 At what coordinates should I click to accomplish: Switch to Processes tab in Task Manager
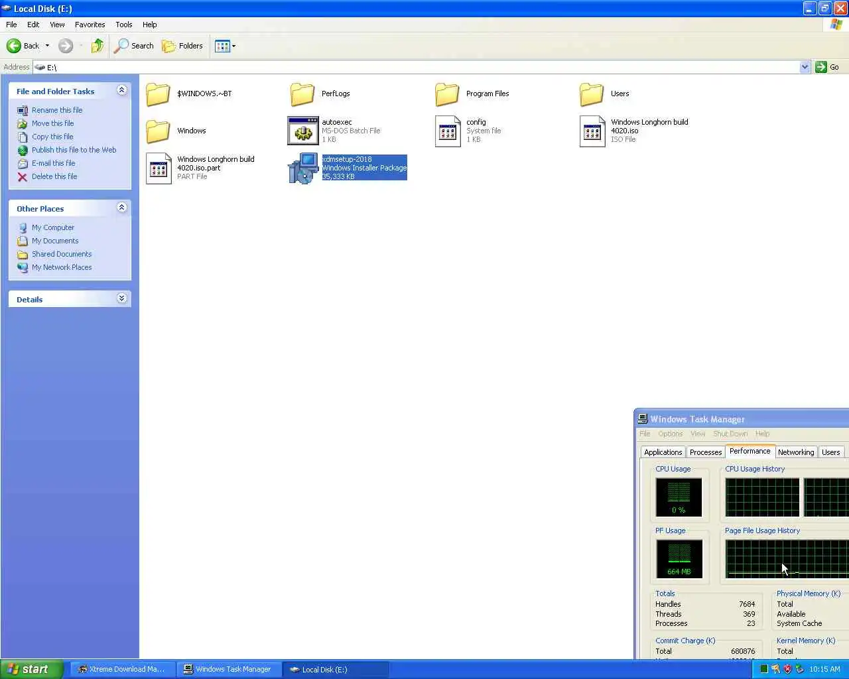[705, 452]
